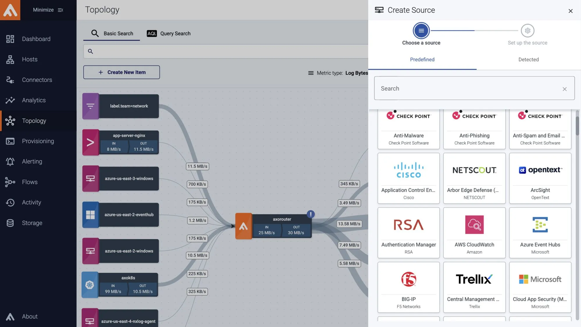Select the 'Set up the source' step
Viewport: 581px width, 327px height.
527,31
